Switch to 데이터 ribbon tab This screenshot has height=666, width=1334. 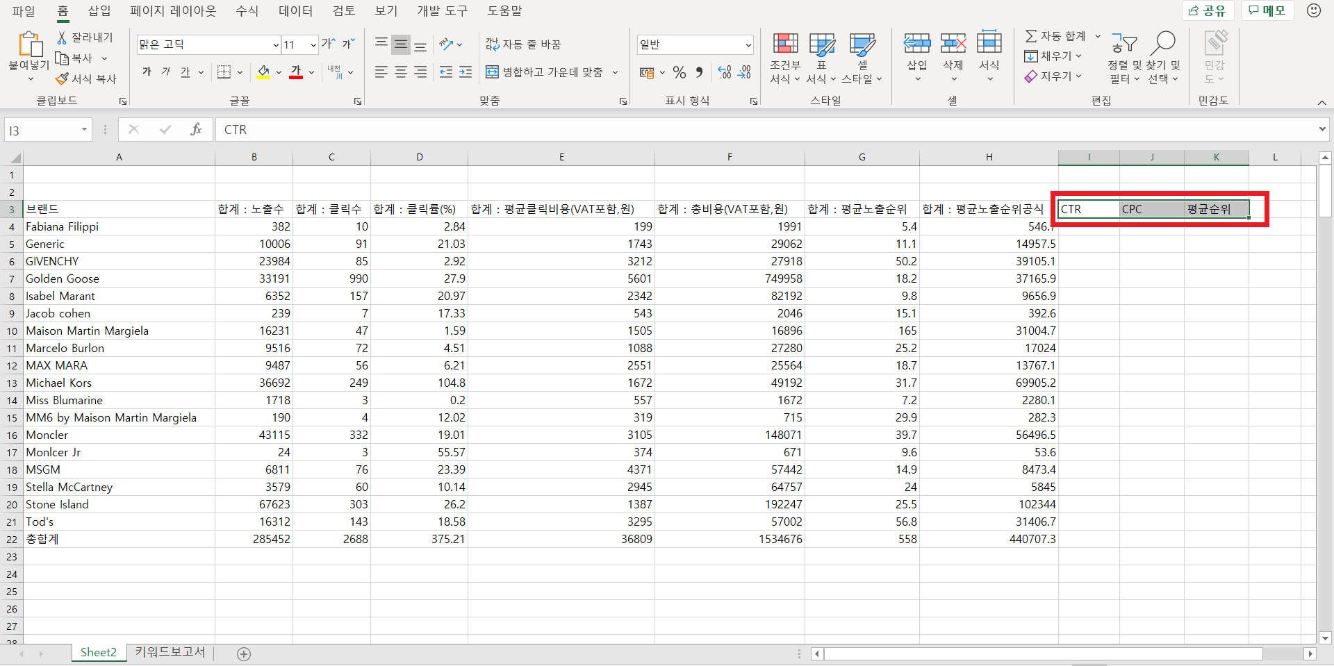tap(295, 11)
